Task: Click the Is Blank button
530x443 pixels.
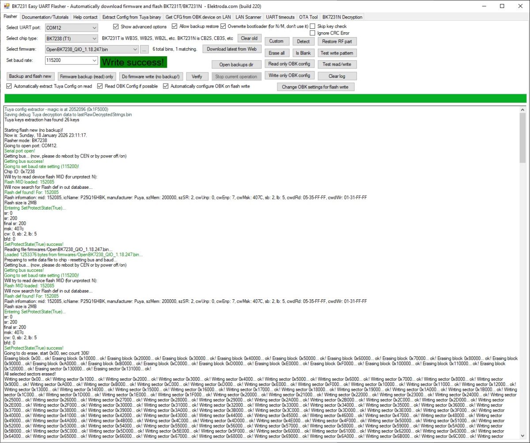Action: pyautogui.click(x=303, y=53)
